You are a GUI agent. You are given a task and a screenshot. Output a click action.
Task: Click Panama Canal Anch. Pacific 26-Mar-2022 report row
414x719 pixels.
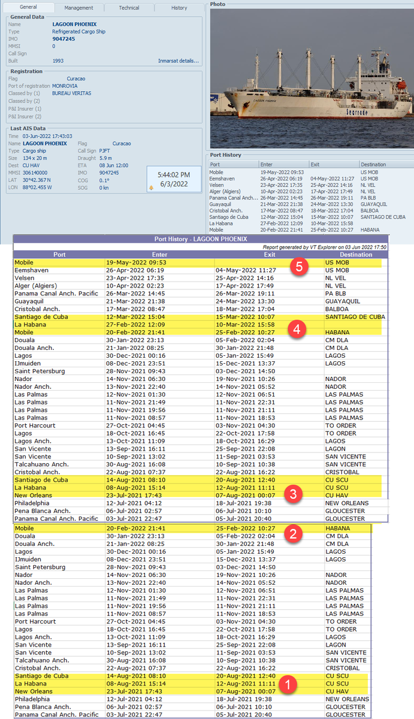[x=201, y=293]
